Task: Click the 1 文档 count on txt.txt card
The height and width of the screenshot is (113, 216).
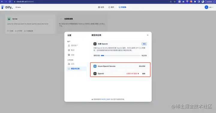Action: [x=10, y=31]
